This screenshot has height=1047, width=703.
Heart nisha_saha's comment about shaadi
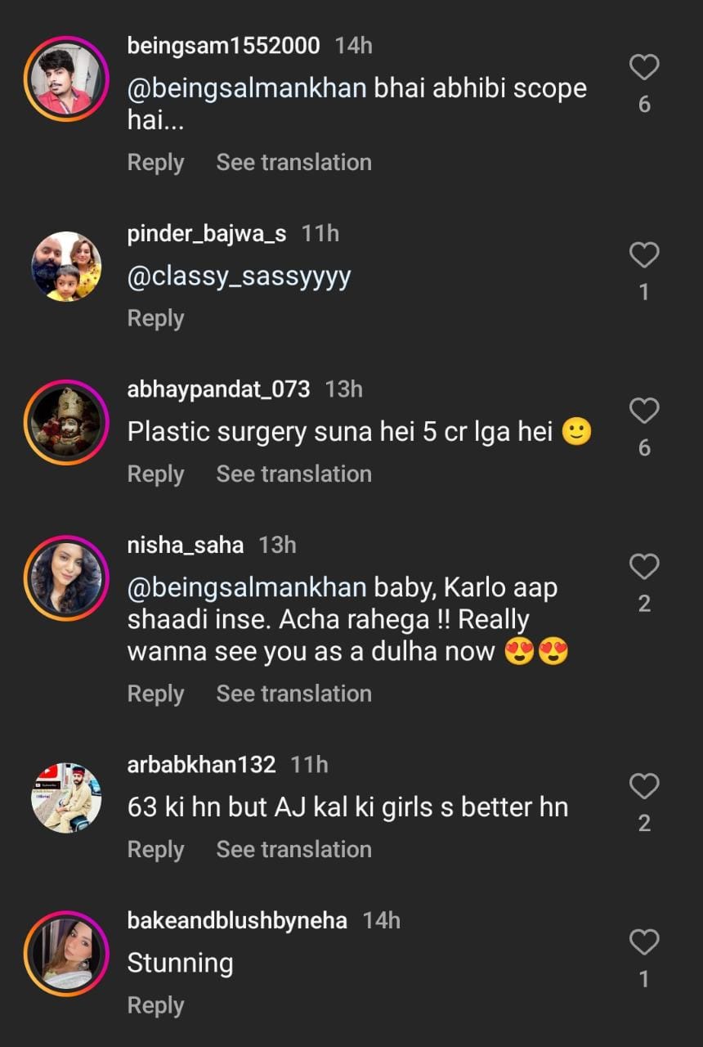(x=644, y=567)
